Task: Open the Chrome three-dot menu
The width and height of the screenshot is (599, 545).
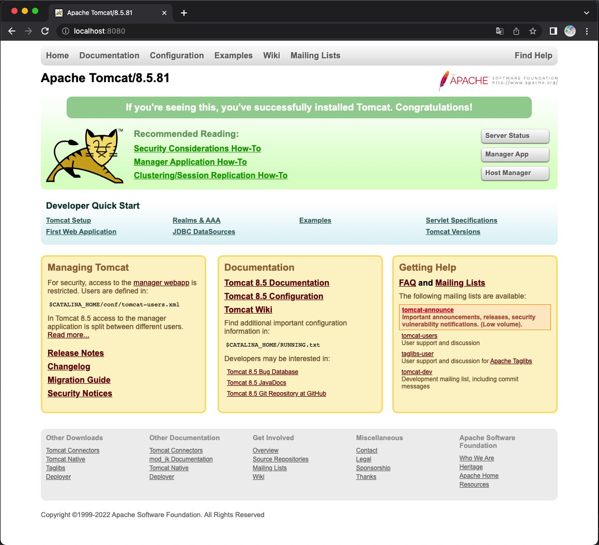Action: (587, 31)
